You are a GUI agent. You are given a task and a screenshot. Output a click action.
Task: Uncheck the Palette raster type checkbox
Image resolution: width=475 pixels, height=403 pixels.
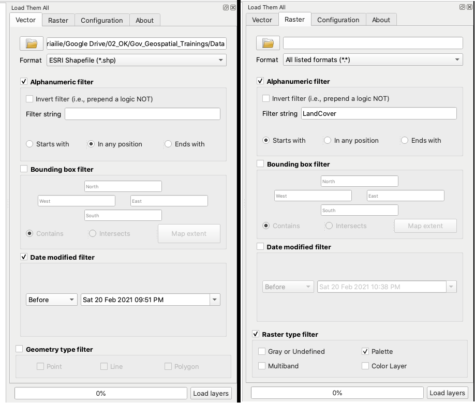365,351
